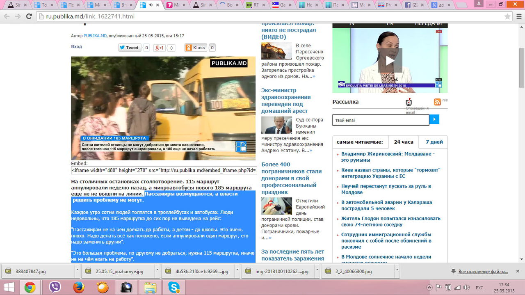Click the email alerts icon under Рассылка
The image size is (525, 295).
(409, 102)
